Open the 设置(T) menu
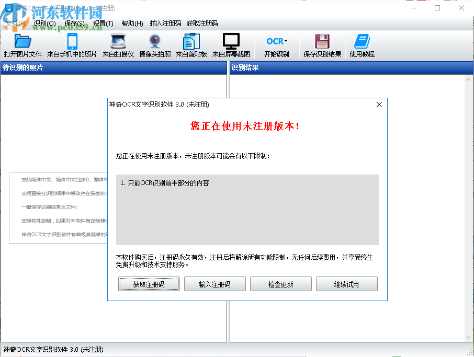 pyautogui.click(x=103, y=23)
